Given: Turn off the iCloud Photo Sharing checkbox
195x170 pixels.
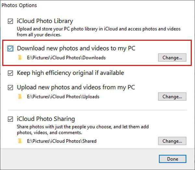Looking at the screenshot, I should (11, 119).
